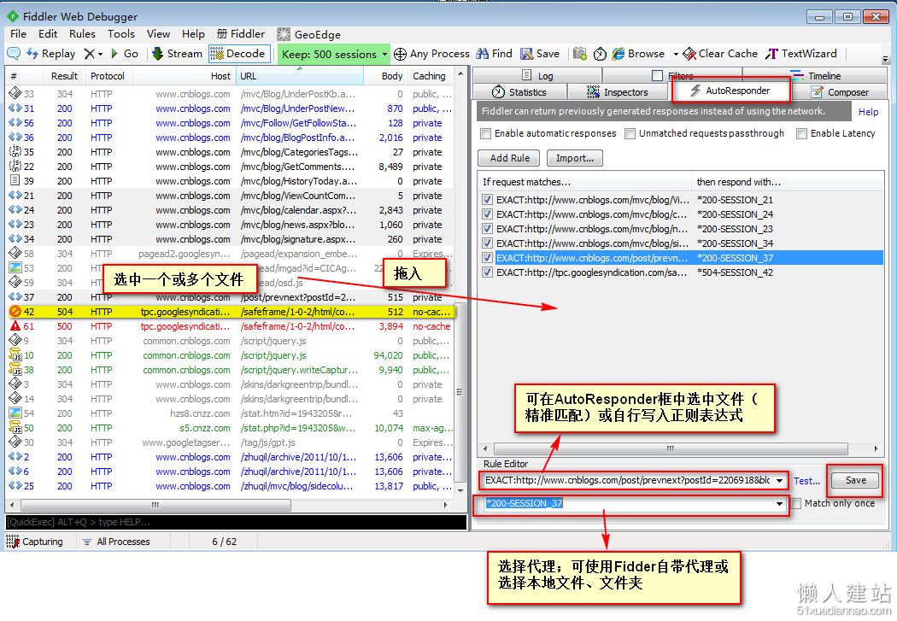
Task: Toggle Unmatched requests passthrough checkbox
Action: (630, 134)
